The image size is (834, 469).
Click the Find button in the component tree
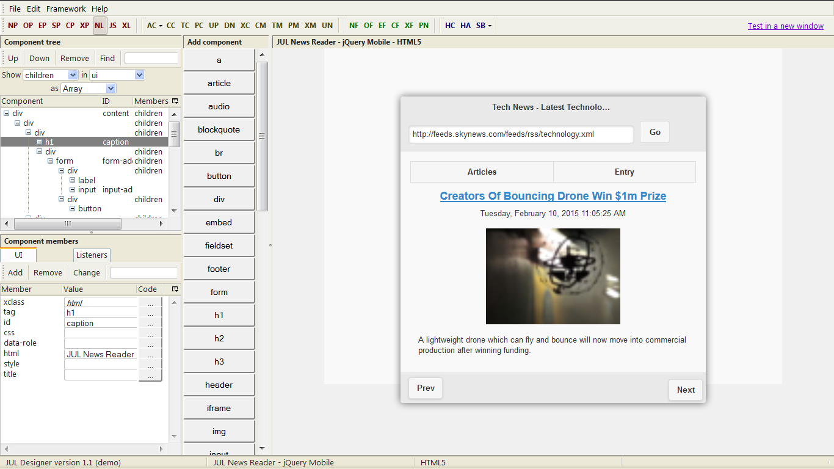[x=107, y=58]
